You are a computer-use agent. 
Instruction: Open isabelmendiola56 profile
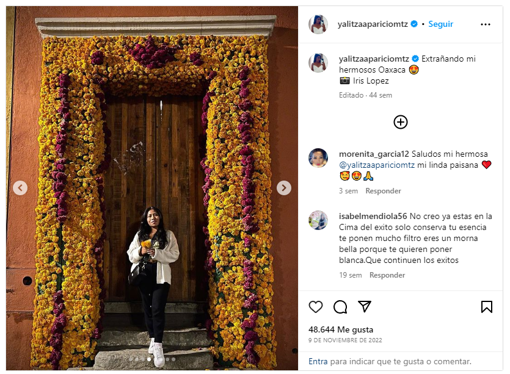coord(373,217)
